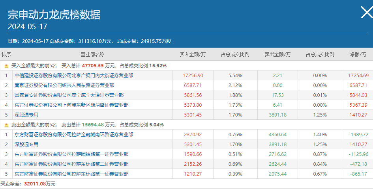Image resolution: width=373 pixels, height=189 pixels.
Task: Click the 买入金额最大的前5名 section icon
Action: (6, 66)
